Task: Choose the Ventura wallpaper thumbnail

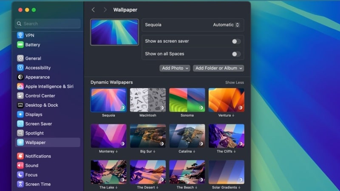Action: (226, 100)
